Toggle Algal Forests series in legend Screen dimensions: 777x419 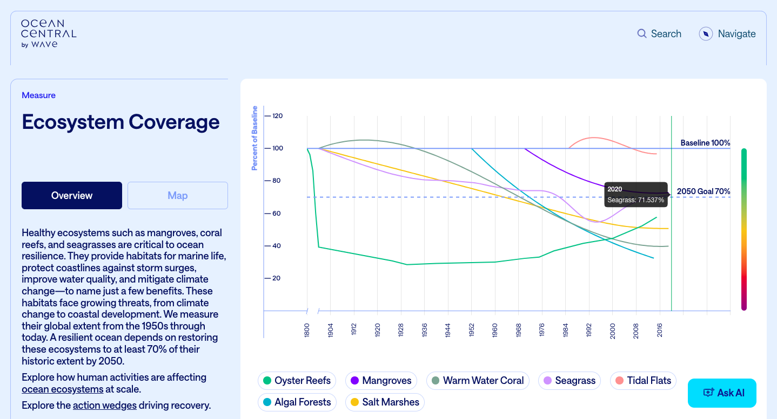pyautogui.click(x=297, y=402)
